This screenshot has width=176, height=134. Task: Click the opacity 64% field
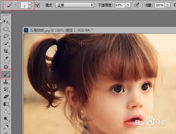click(120, 5)
